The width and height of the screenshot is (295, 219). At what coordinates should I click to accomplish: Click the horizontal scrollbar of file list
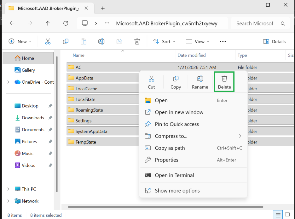165,207
